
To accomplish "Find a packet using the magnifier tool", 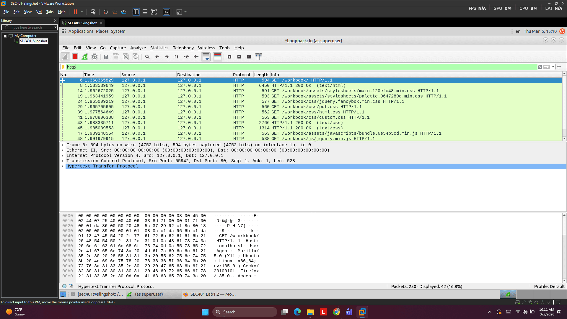I will (147, 57).
